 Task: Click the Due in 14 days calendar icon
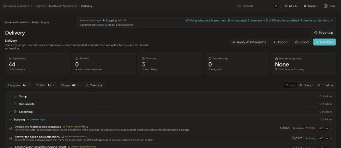(x=210, y=58)
